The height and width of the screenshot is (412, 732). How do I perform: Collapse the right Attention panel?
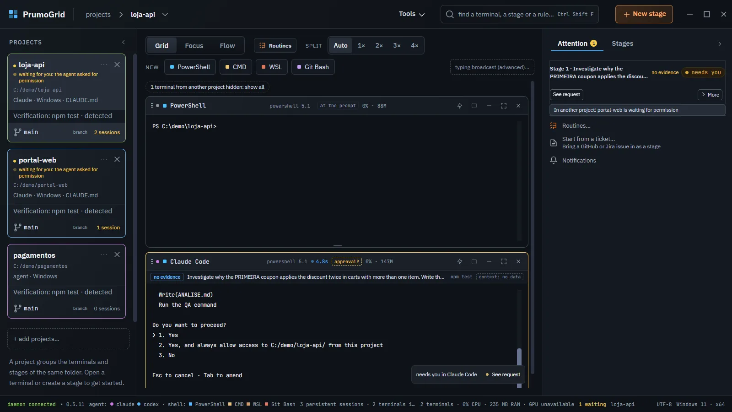click(x=720, y=44)
